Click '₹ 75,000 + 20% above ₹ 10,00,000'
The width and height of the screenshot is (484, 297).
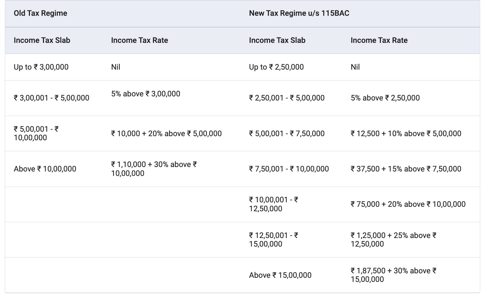click(408, 204)
